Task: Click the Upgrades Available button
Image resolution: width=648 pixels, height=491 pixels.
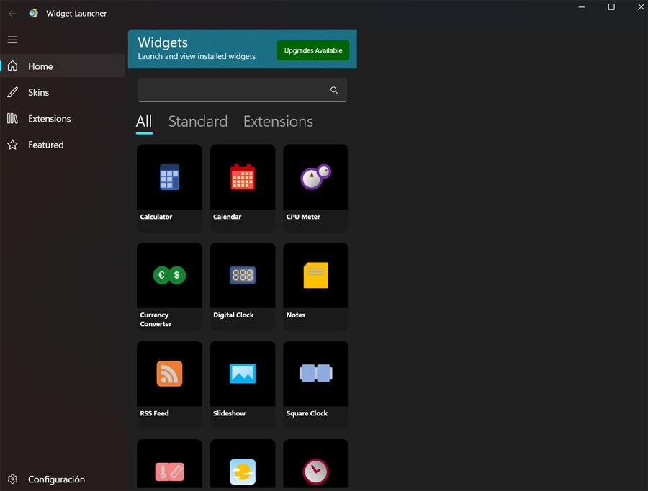Action: coord(312,51)
